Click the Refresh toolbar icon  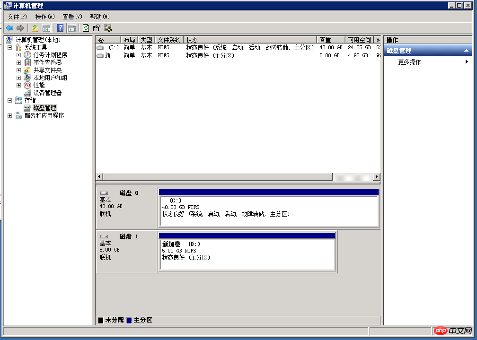86,28
